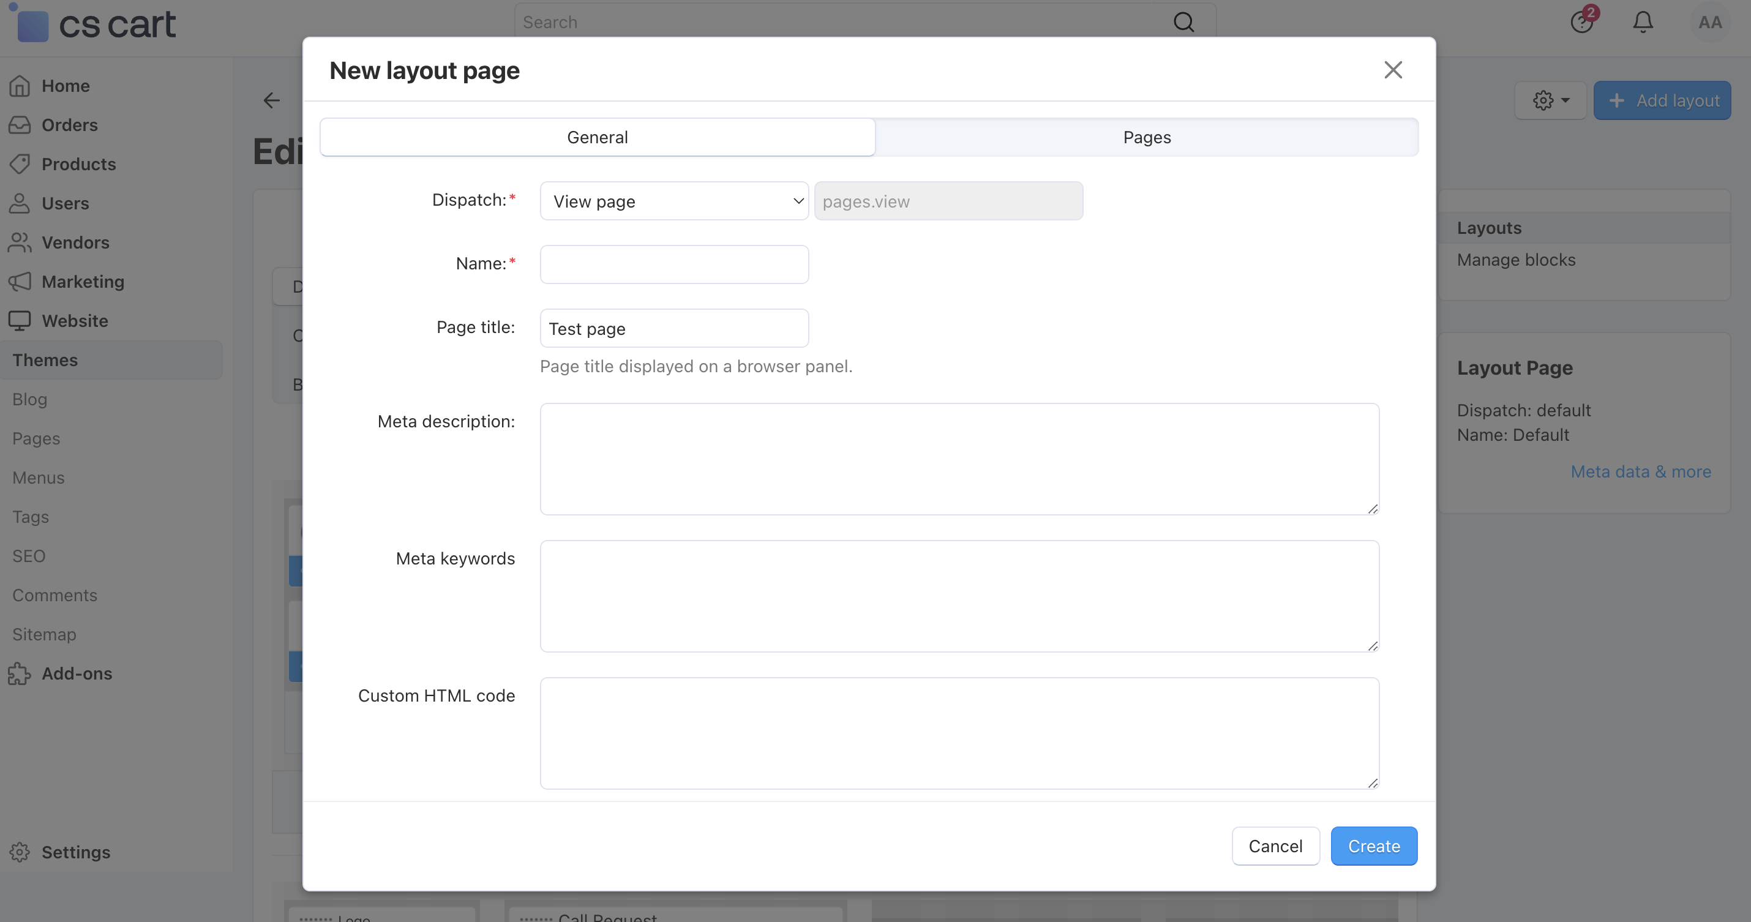This screenshot has height=922, width=1751.
Task: Expand the Dispatch View page dropdown
Action: coord(673,201)
